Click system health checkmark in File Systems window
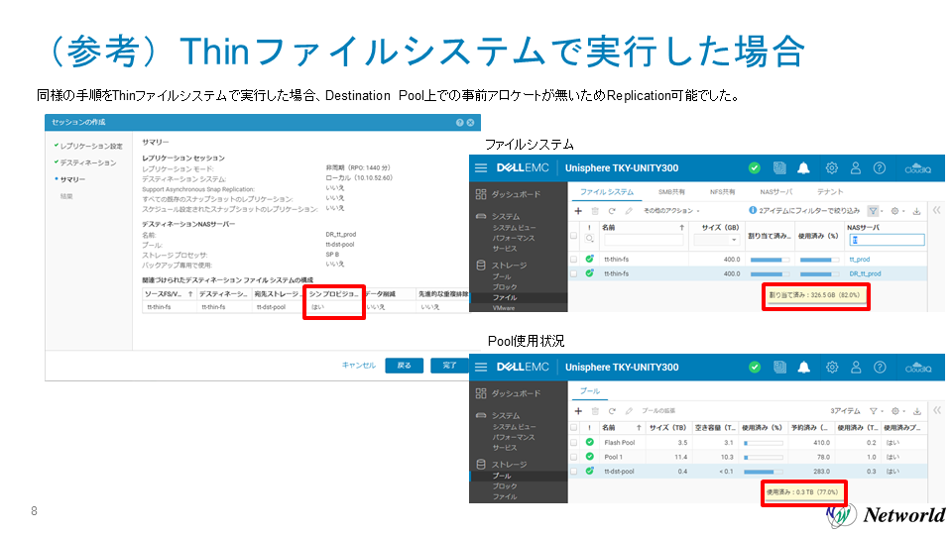Viewport: 952px width, 535px height. click(x=754, y=168)
